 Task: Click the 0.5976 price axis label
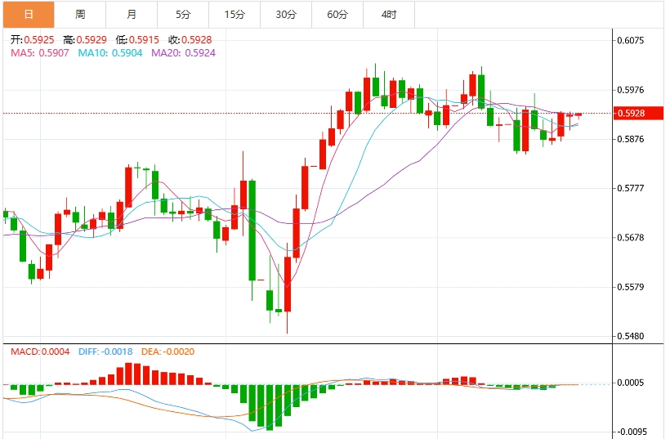(631, 90)
